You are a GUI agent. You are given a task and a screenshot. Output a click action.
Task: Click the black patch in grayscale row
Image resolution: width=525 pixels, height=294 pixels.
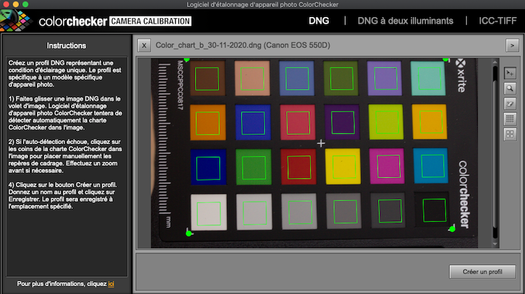coord(432,210)
